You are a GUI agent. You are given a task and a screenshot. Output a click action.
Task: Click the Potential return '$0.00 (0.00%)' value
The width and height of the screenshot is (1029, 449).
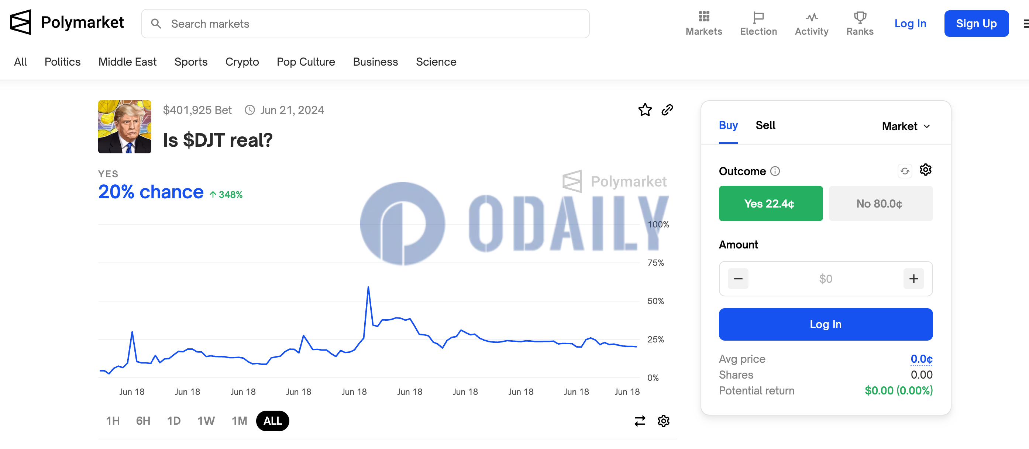pos(898,390)
